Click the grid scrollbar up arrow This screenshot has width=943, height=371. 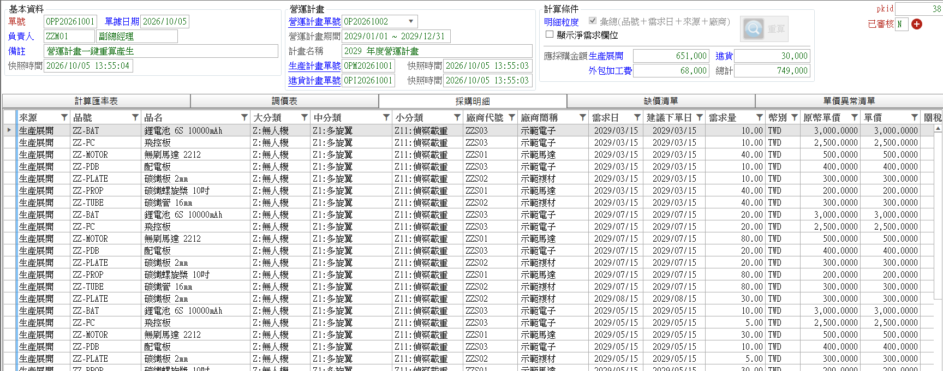(x=938, y=129)
